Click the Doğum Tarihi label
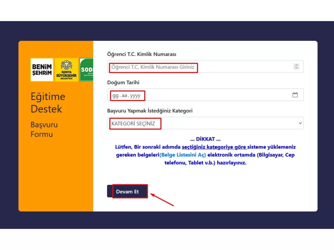 123,83
